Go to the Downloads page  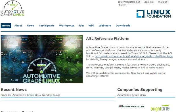(123, 26)
